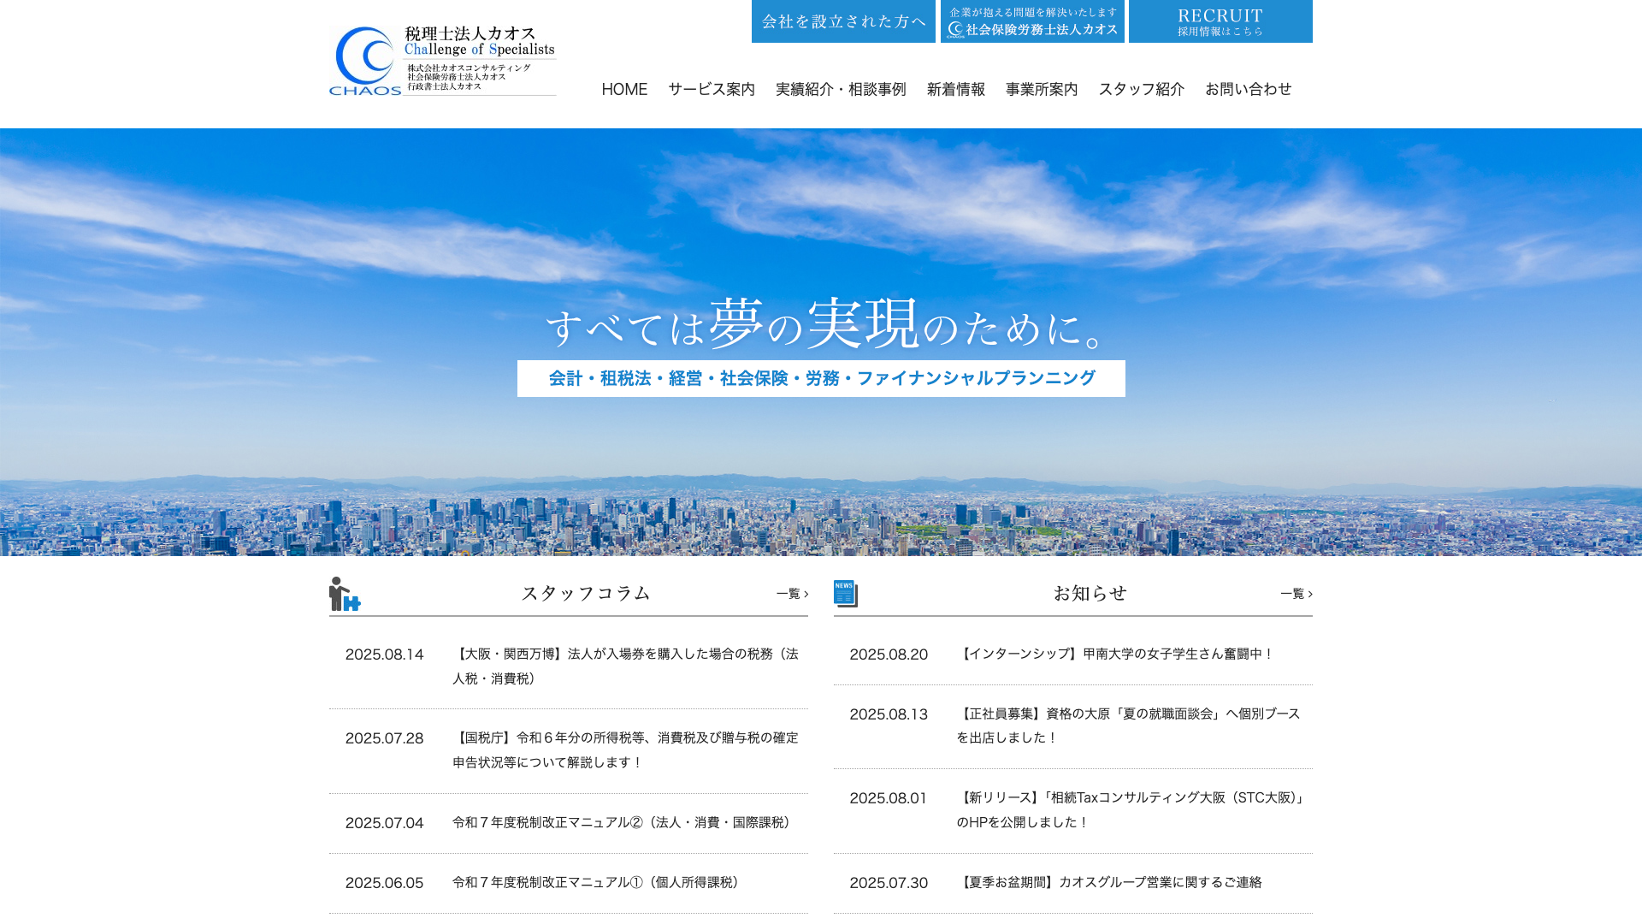The height and width of the screenshot is (924, 1642).
Task: Click the blue NEWS newspaper icon
Action: [x=845, y=594]
